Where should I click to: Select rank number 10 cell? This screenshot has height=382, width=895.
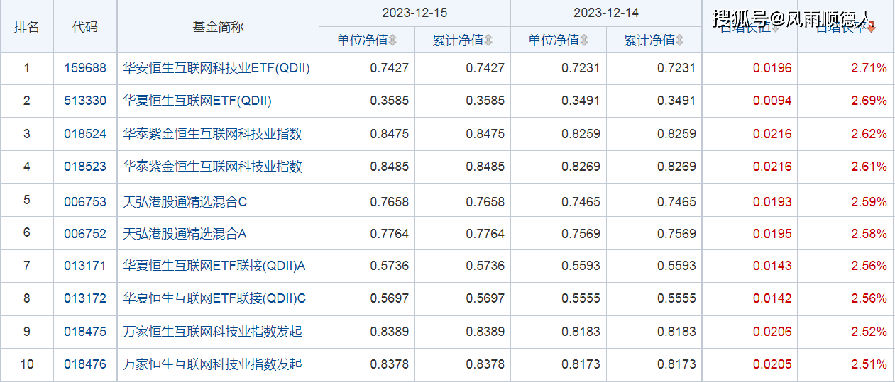point(27,364)
